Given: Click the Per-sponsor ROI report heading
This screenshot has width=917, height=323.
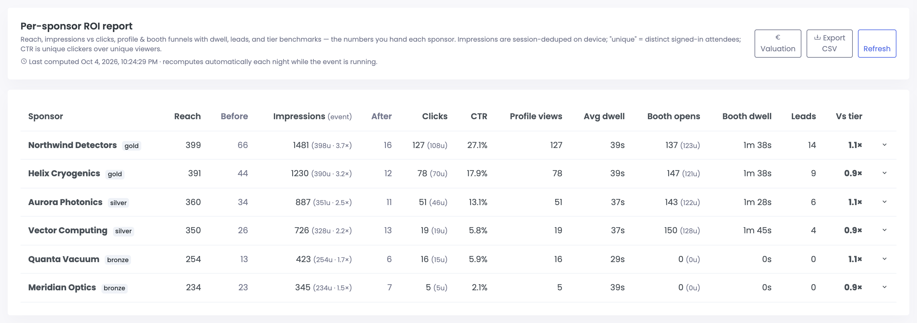Looking at the screenshot, I should point(76,26).
